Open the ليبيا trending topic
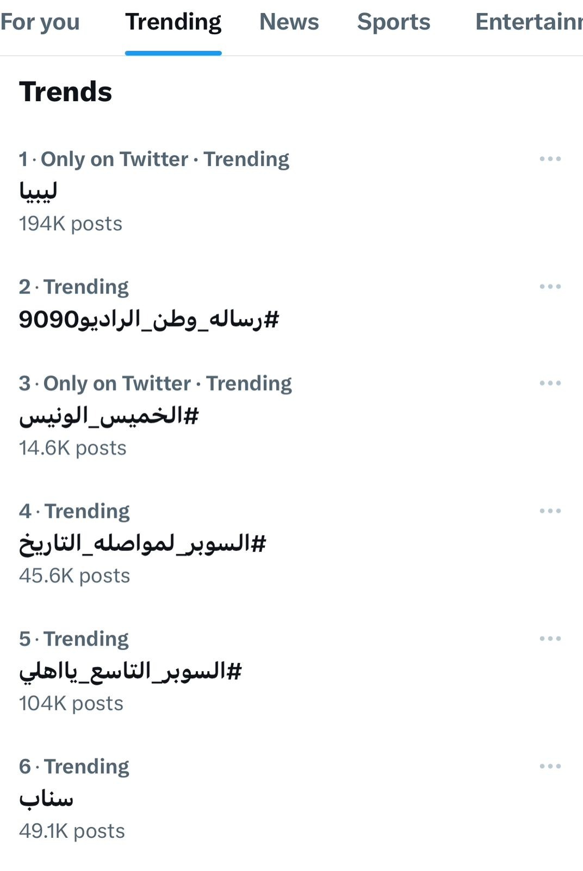 tap(38, 191)
